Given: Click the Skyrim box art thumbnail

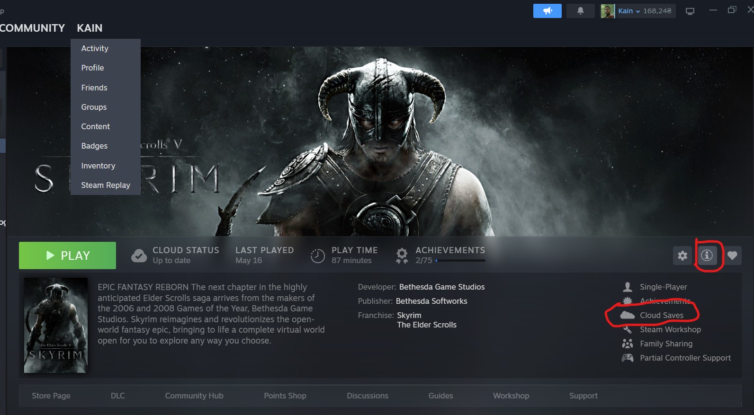Looking at the screenshot, I should pyautogui.click(x=56, y=325).
